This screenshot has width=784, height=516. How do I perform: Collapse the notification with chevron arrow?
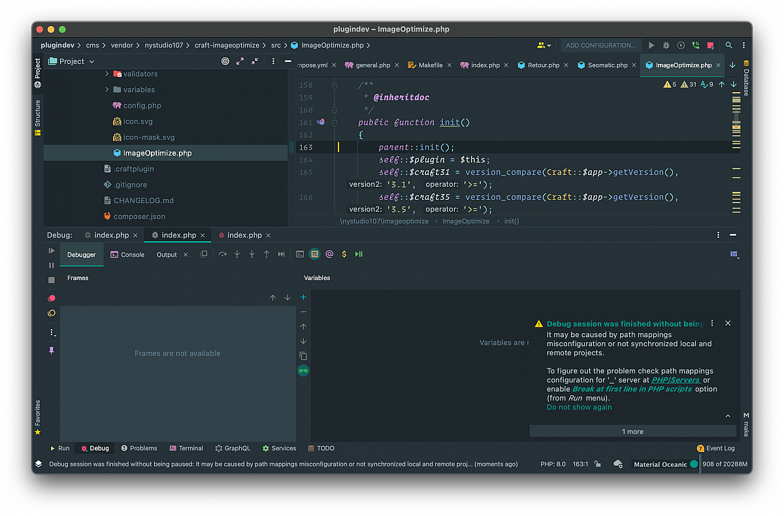[728, 416]
